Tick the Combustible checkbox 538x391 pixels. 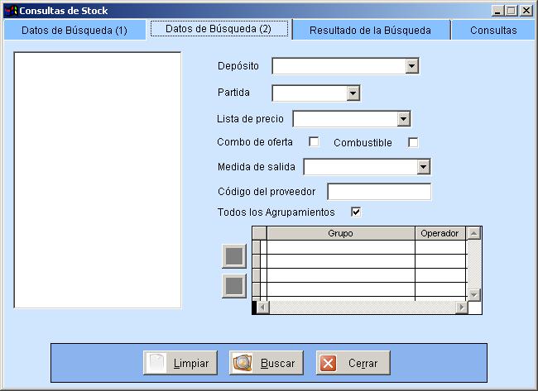[x=413, y=142]
